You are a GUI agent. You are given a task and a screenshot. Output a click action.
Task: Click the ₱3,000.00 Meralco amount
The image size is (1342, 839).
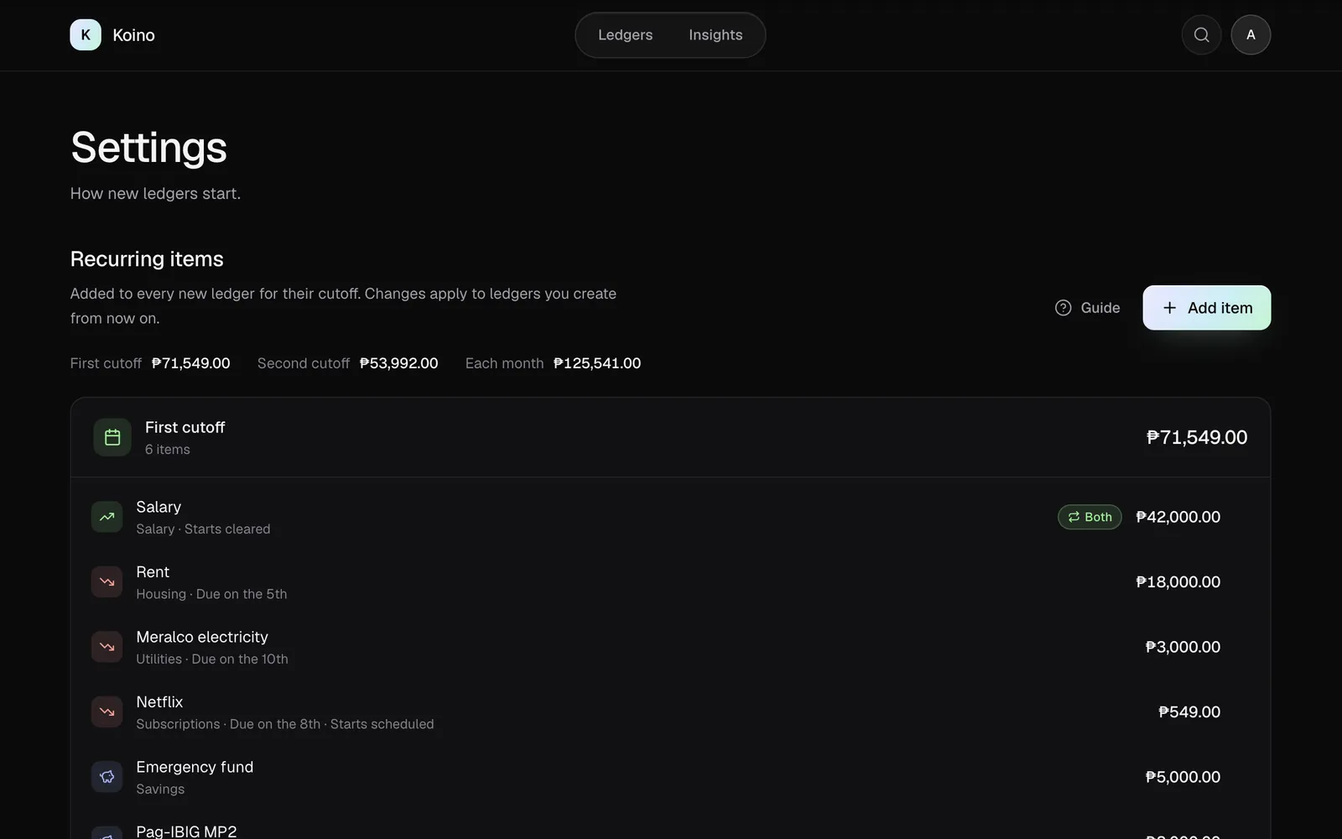tap(1183, 647)
